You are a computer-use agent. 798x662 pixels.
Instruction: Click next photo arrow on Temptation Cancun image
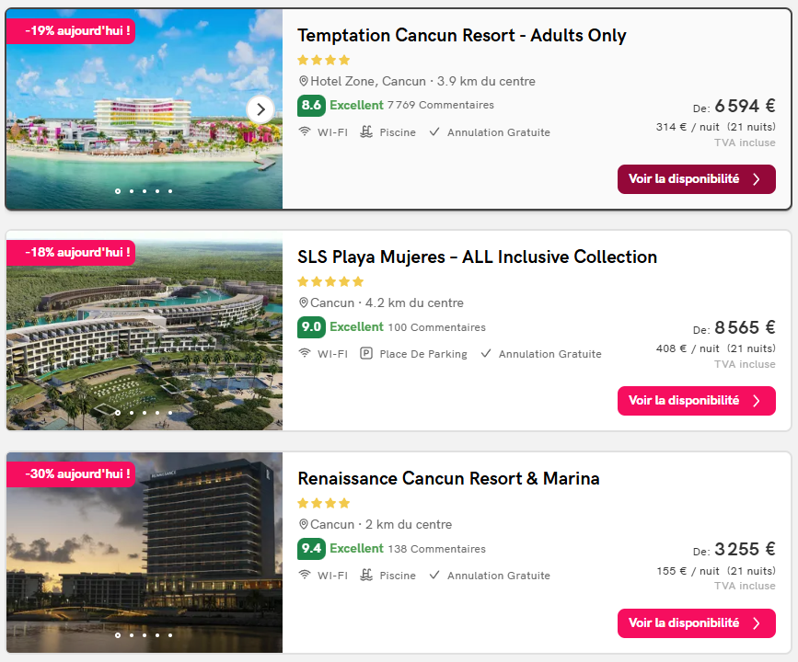pyautogui.click(x=260, y=109)
